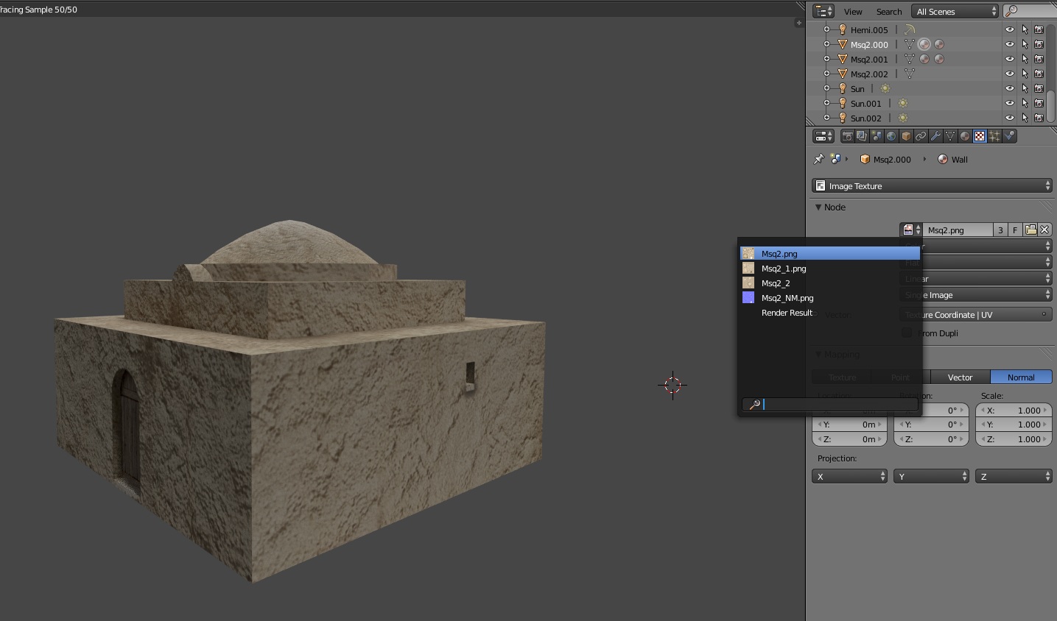This screenshot has height=621, width=1057.
Task: Toggle selectability arrow for Sun.001
Action: pos(1025,103)
